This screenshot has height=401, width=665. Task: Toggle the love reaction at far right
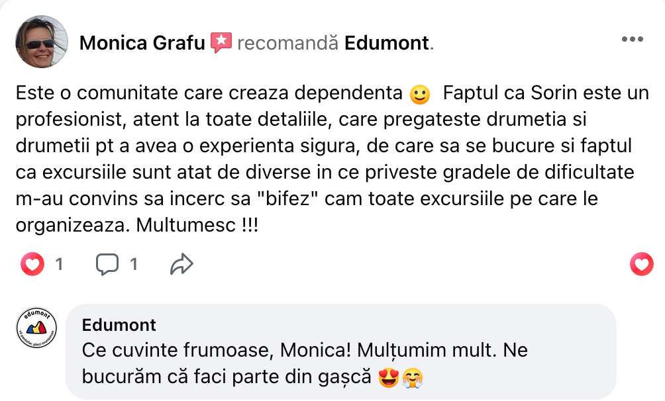click(x=640, y=265)
